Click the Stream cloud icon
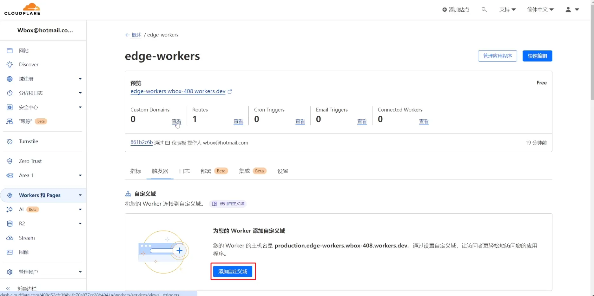The width and height of the screenshot is (594, 296). click(x=10, y=238)
